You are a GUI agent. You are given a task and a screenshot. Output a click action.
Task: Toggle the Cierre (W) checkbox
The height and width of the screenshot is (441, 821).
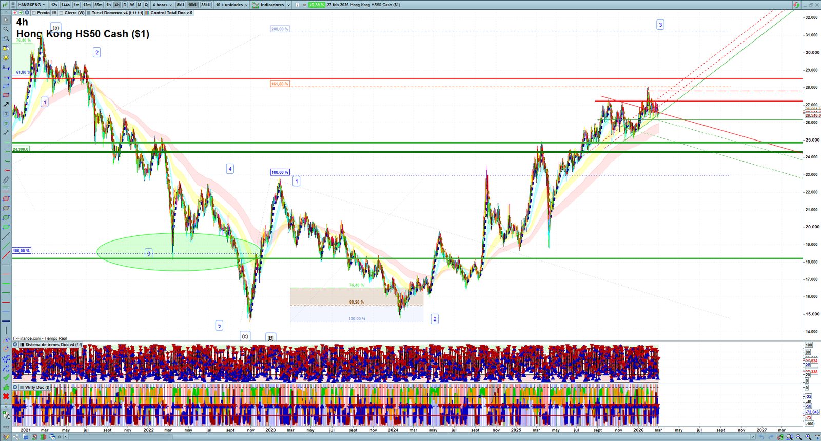(62, 13)
